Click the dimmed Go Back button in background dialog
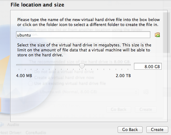 119,109
